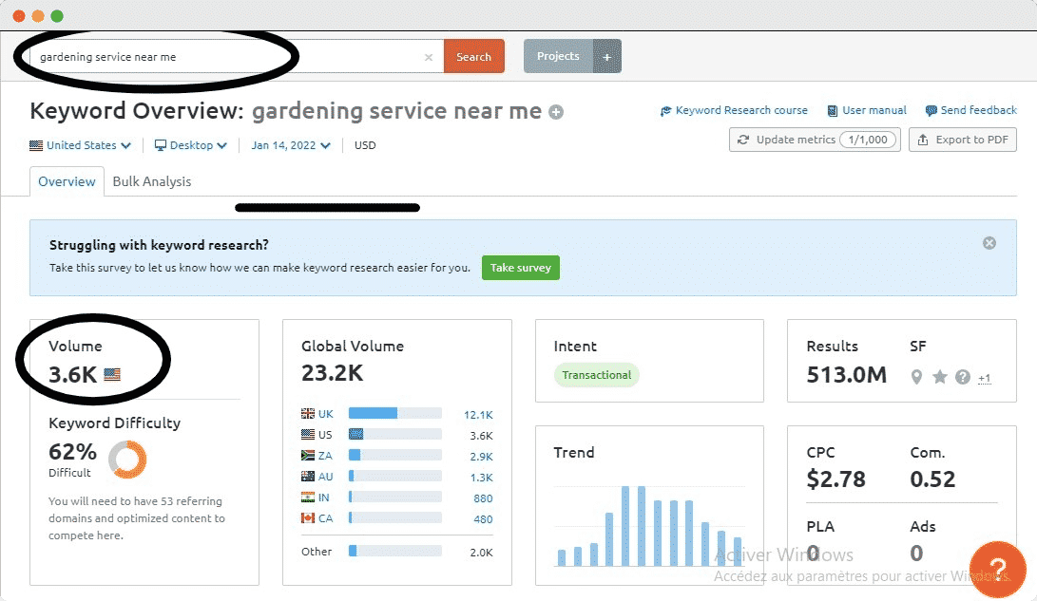Click the 23.2K Global Volume value
1037x601 pixels.
click(x=332, y=374)
